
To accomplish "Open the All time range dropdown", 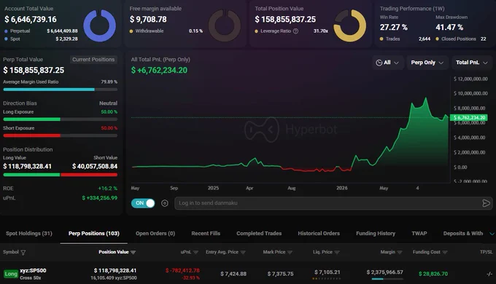I will (387, 63).
